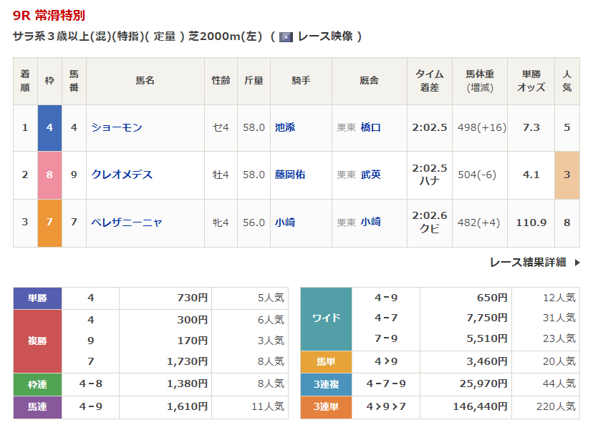Select the red 複勝 payout label
Screen dimensions: 593x425
pos(38,341)
